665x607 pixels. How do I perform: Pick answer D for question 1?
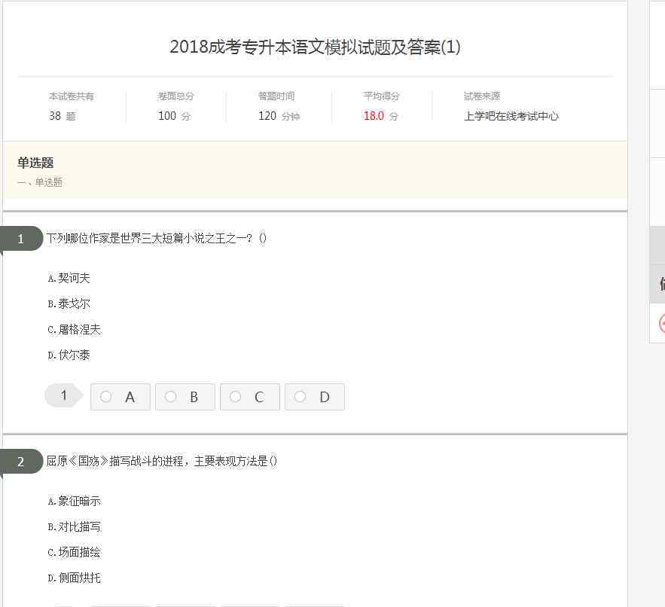tap(315, 397)
